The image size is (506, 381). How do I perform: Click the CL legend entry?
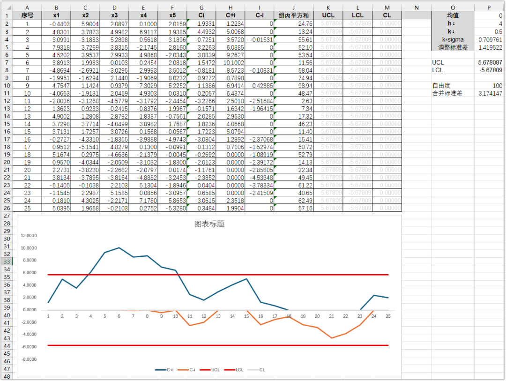tap(256, 370)
